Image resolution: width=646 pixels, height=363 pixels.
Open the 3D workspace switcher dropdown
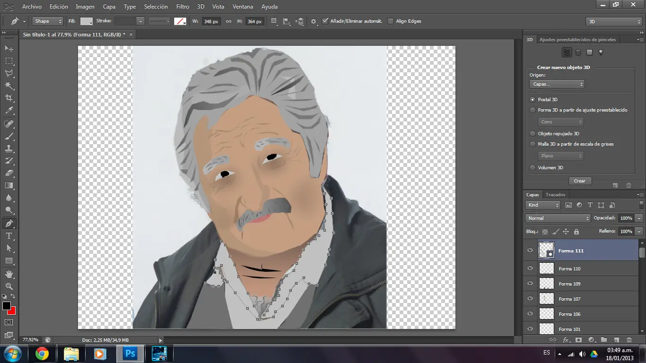[614, 22]
